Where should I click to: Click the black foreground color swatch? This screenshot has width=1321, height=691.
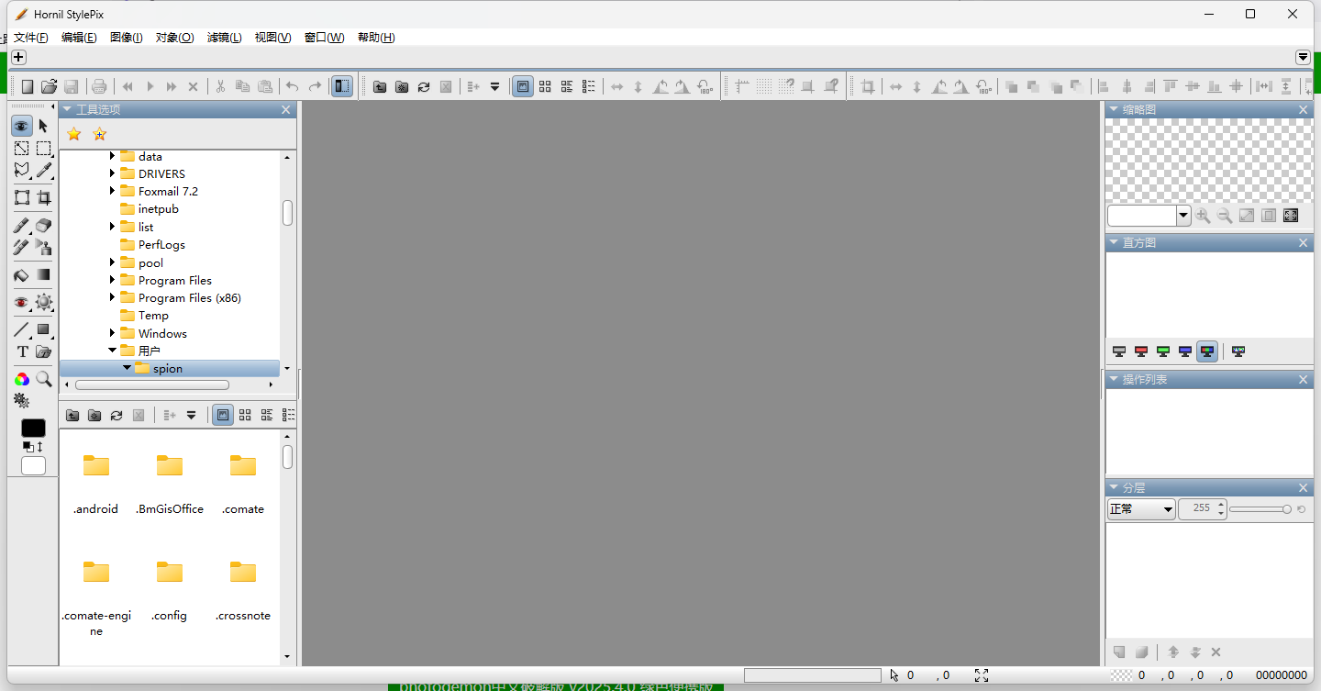click(x=33, y=429)
